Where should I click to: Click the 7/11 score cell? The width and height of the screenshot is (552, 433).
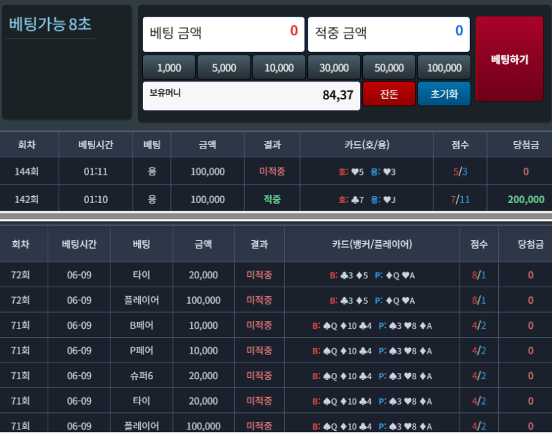(460, 200)
